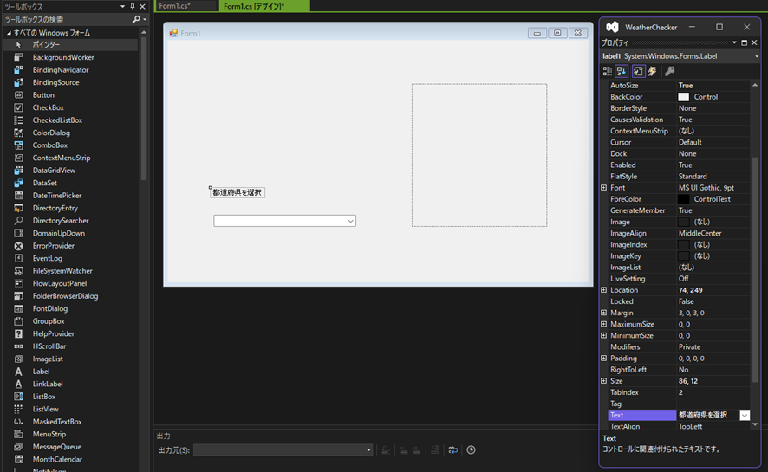Select the BorderStyle property row
The width and height of the screenshot is (768, 472).
click(679, 108)
